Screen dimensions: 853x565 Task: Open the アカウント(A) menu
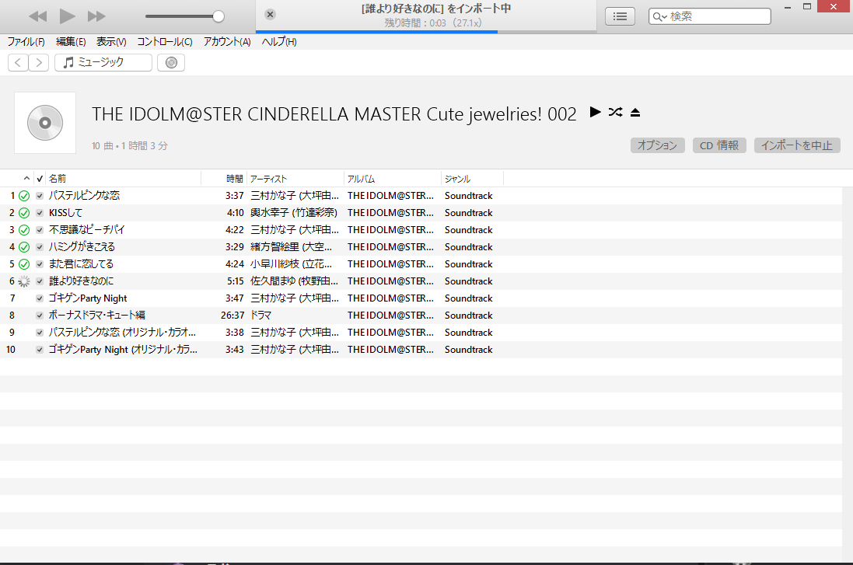227,42
